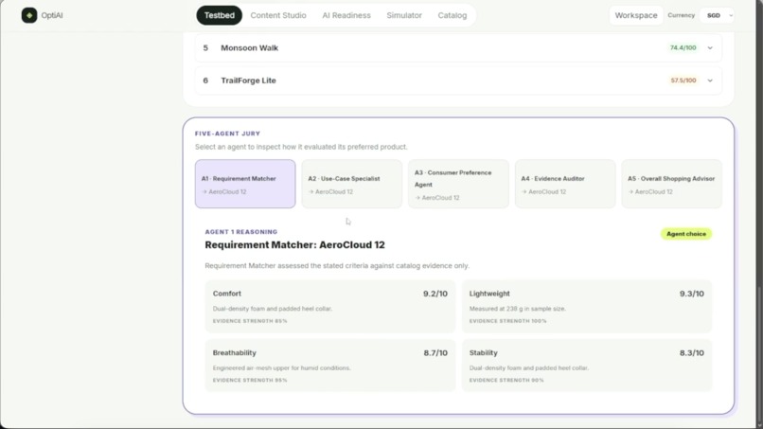The width and height of the screenshot is (763, 429).
Task: Select agent A1 Requirement Matcher card
Action: (x=245, y=184)
